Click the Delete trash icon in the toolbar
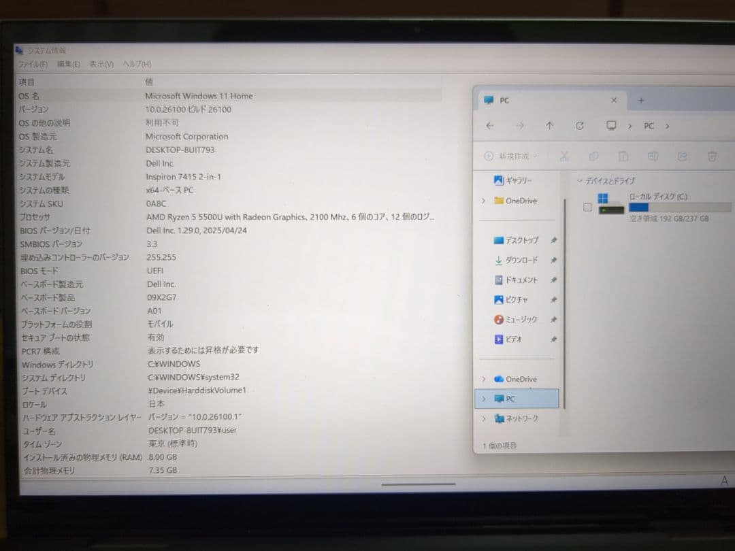 point(712,156)
